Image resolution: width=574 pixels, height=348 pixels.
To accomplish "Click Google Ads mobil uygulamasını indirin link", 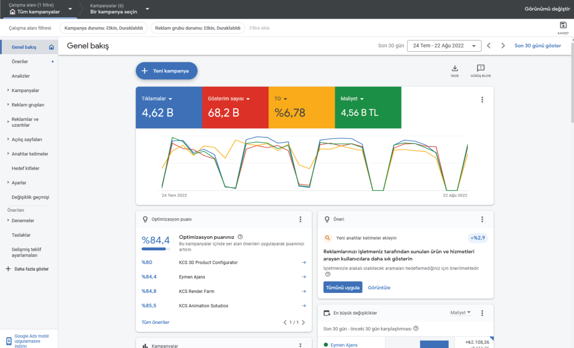I will (31, 341).
